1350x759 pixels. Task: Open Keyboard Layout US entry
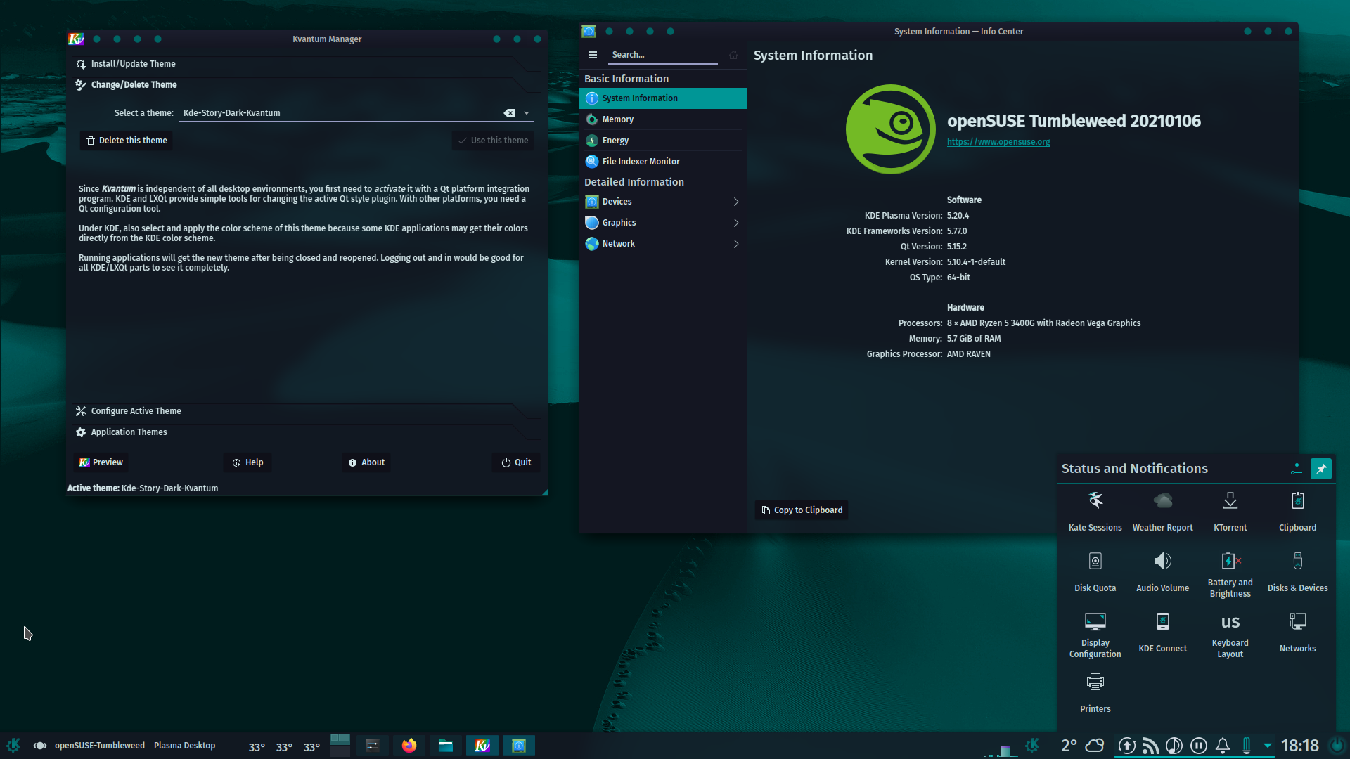point(1230,635)
